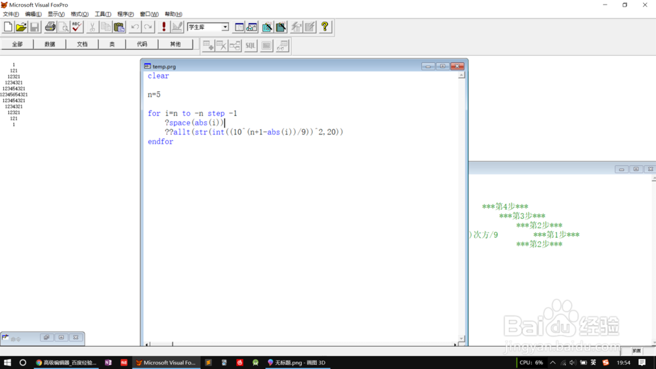Switch to the 代码 tab
The height and width of the screenshot is (369, 656).
[142, 44]
